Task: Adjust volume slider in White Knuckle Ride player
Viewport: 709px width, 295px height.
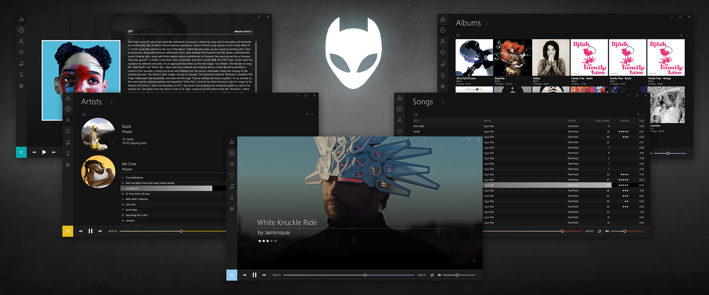Action: [x=459, y=275]
